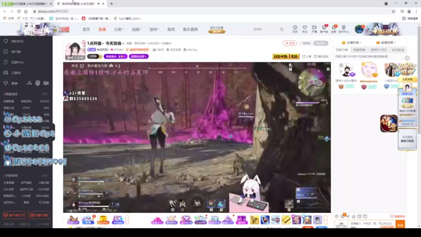The image size is (421, 237).
Task: Mute the audio-playing browser tab
Action: pos(98,4)
